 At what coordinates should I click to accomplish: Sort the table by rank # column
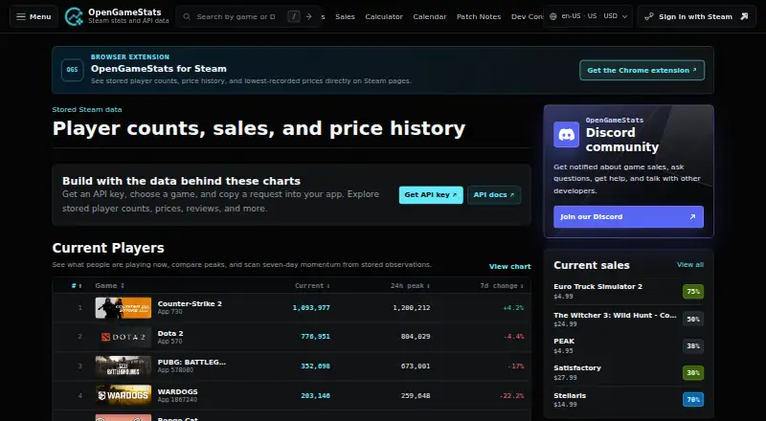coord(77,286)
